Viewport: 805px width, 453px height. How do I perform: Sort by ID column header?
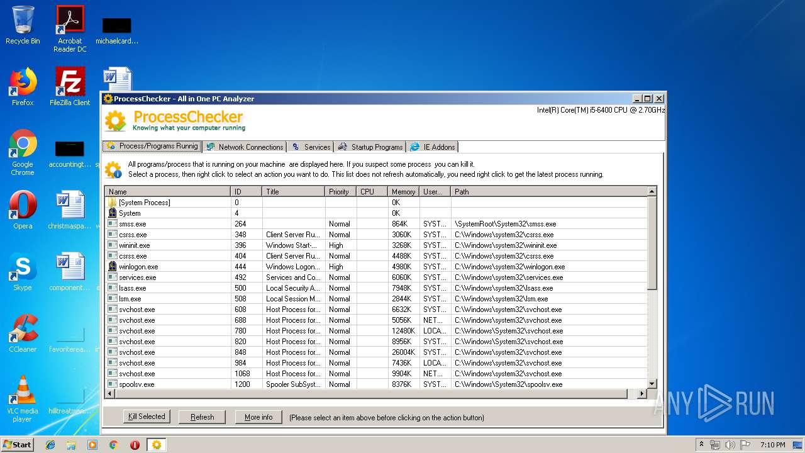click(x=247, y=191)
